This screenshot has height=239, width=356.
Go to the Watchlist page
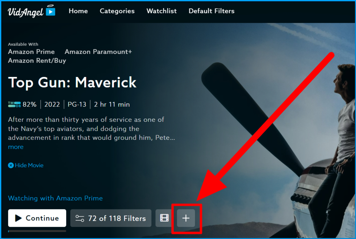point(161,11)
